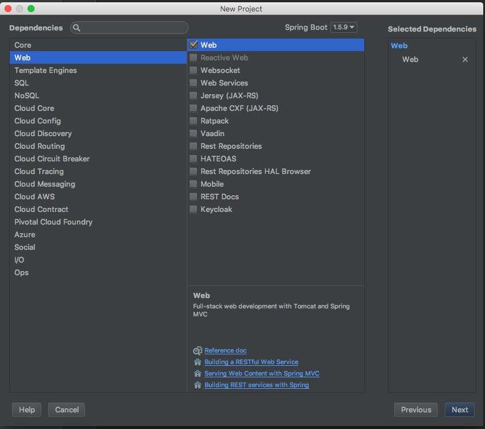
Task: Click house icon beside Serving Web Content
Action: 197,373
